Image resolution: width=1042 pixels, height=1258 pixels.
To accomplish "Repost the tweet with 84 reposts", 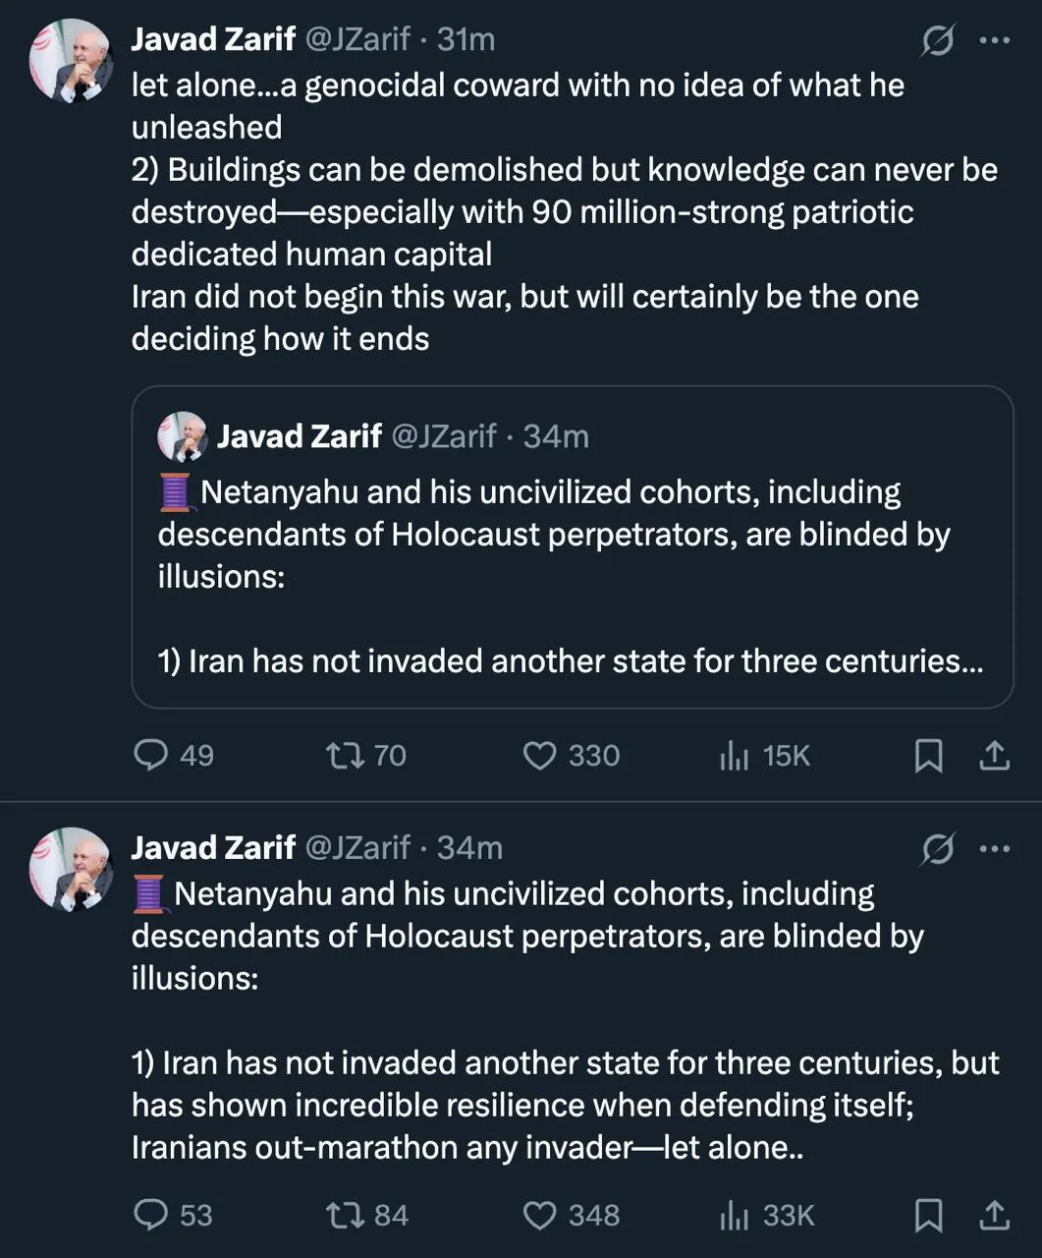I will click(x=345, y=1216).
